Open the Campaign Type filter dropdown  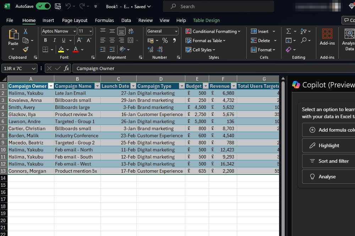[182, 86]
